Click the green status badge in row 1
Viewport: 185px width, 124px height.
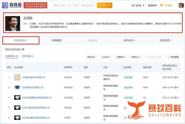pos(128,77)
